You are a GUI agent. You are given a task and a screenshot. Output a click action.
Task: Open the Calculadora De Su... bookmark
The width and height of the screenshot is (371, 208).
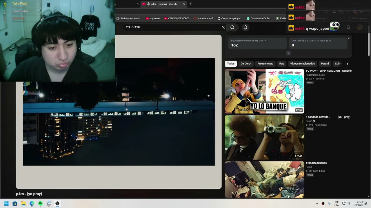[x=259, y=18]
